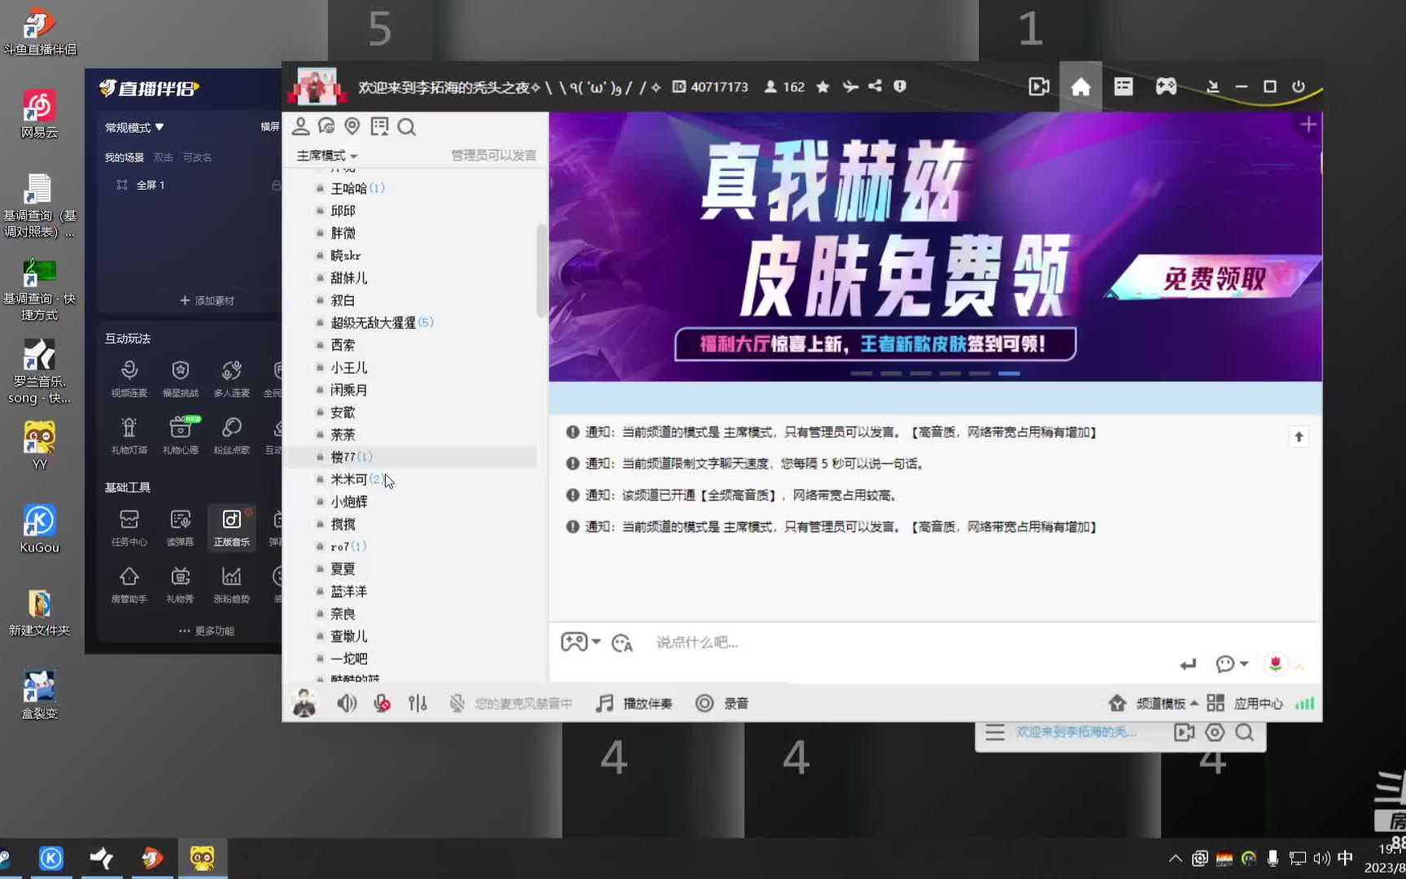1406x879 pixels.
Task: Open 读弹幕 tool in 直播伴侣
Action: pos(181,527)
